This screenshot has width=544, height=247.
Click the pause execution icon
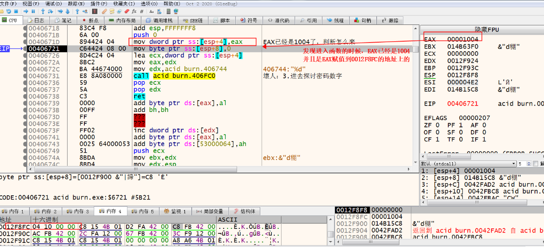(33, 11)
